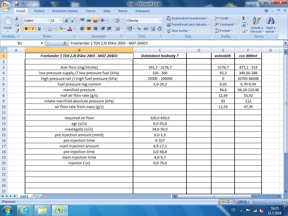This screenshot has height=216, width=288.
Task: Click the percent style icon
Action: (139, 29)
